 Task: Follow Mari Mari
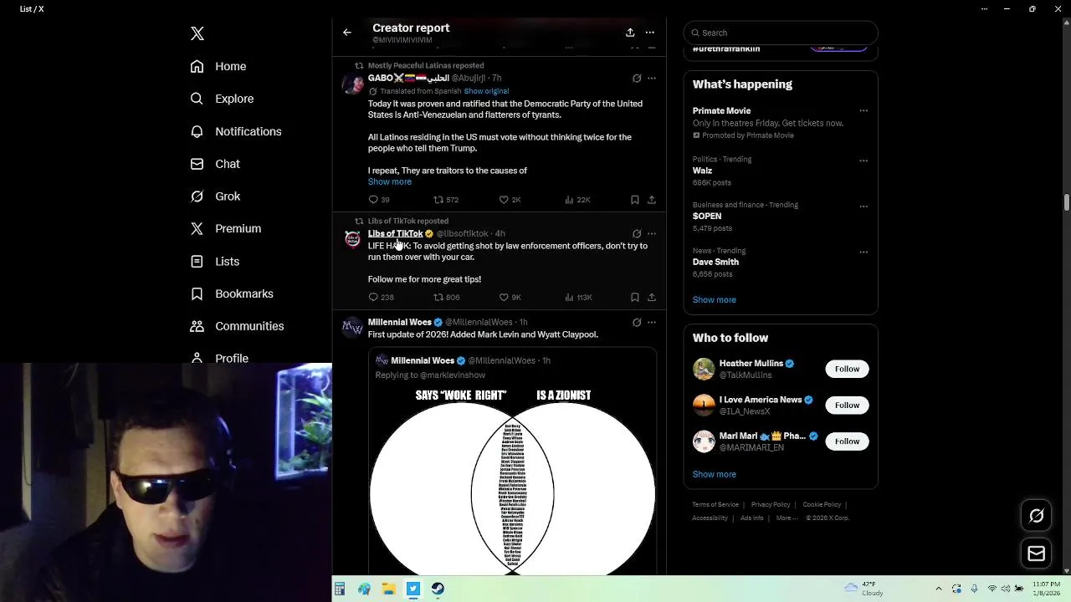click(847, 441)
